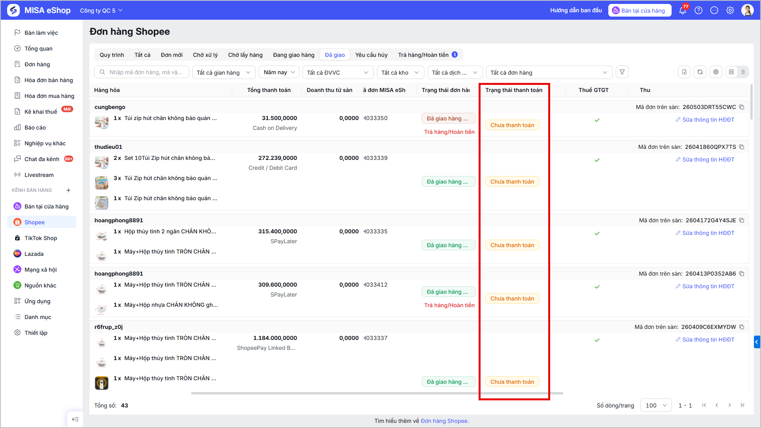The width and height of the screenshot is (761, 428).
Task: Copy marketplace order code 260413P0352AB6
Action: pyautogui.click(x=742, y=274)
